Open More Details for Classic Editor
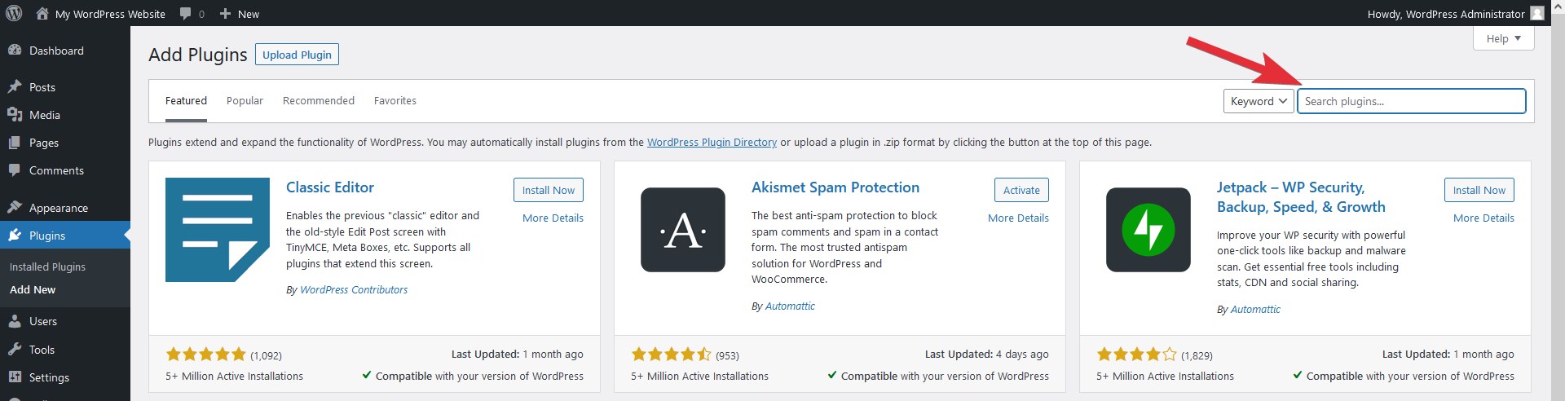 click(553, 218)
